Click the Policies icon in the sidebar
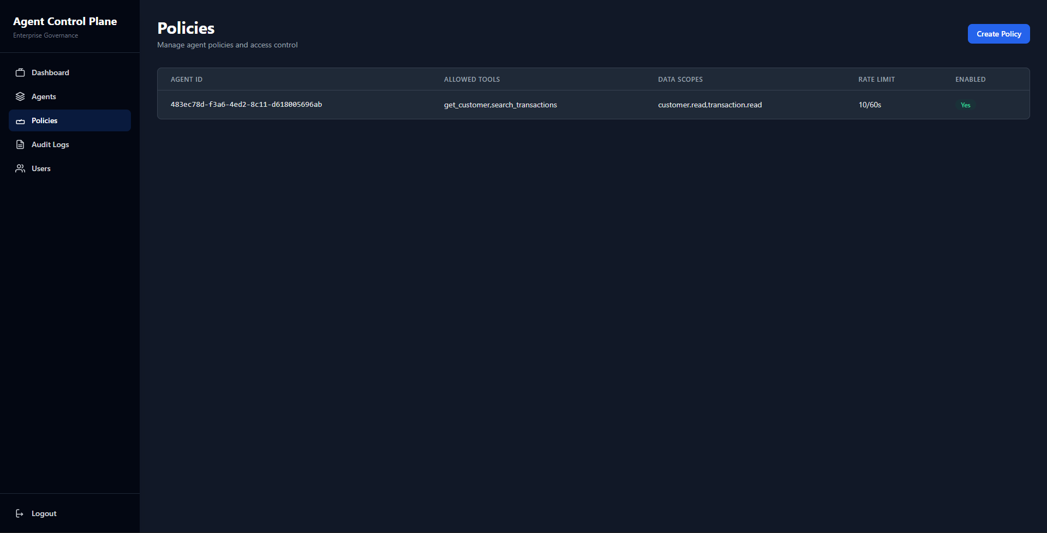 pyautogui.click(x=20, y=121)
